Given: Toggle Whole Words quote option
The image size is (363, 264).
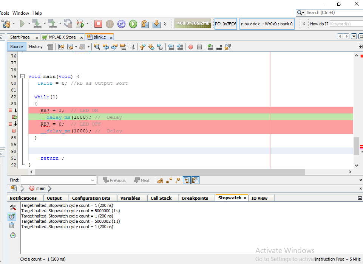Looking at the screenshot, I should click(x=169, y=180).
